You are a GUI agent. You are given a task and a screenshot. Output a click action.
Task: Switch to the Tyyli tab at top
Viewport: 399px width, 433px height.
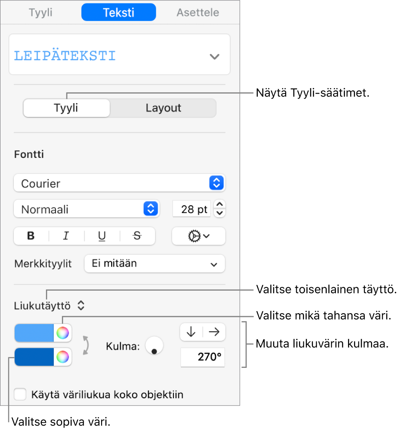[x=41, y=13]
